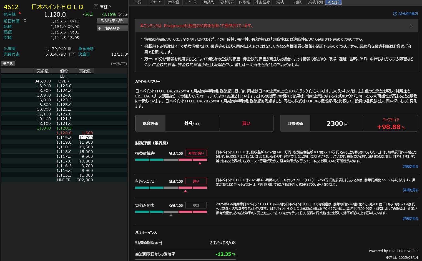Image resolution: width=422 pixels, height=261 pixels.
Task: Click the document icon beside 東証P
Action: 96,7
